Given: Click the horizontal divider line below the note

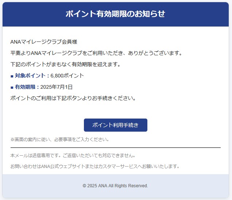Looking at the screenshot, I should 115,148.
